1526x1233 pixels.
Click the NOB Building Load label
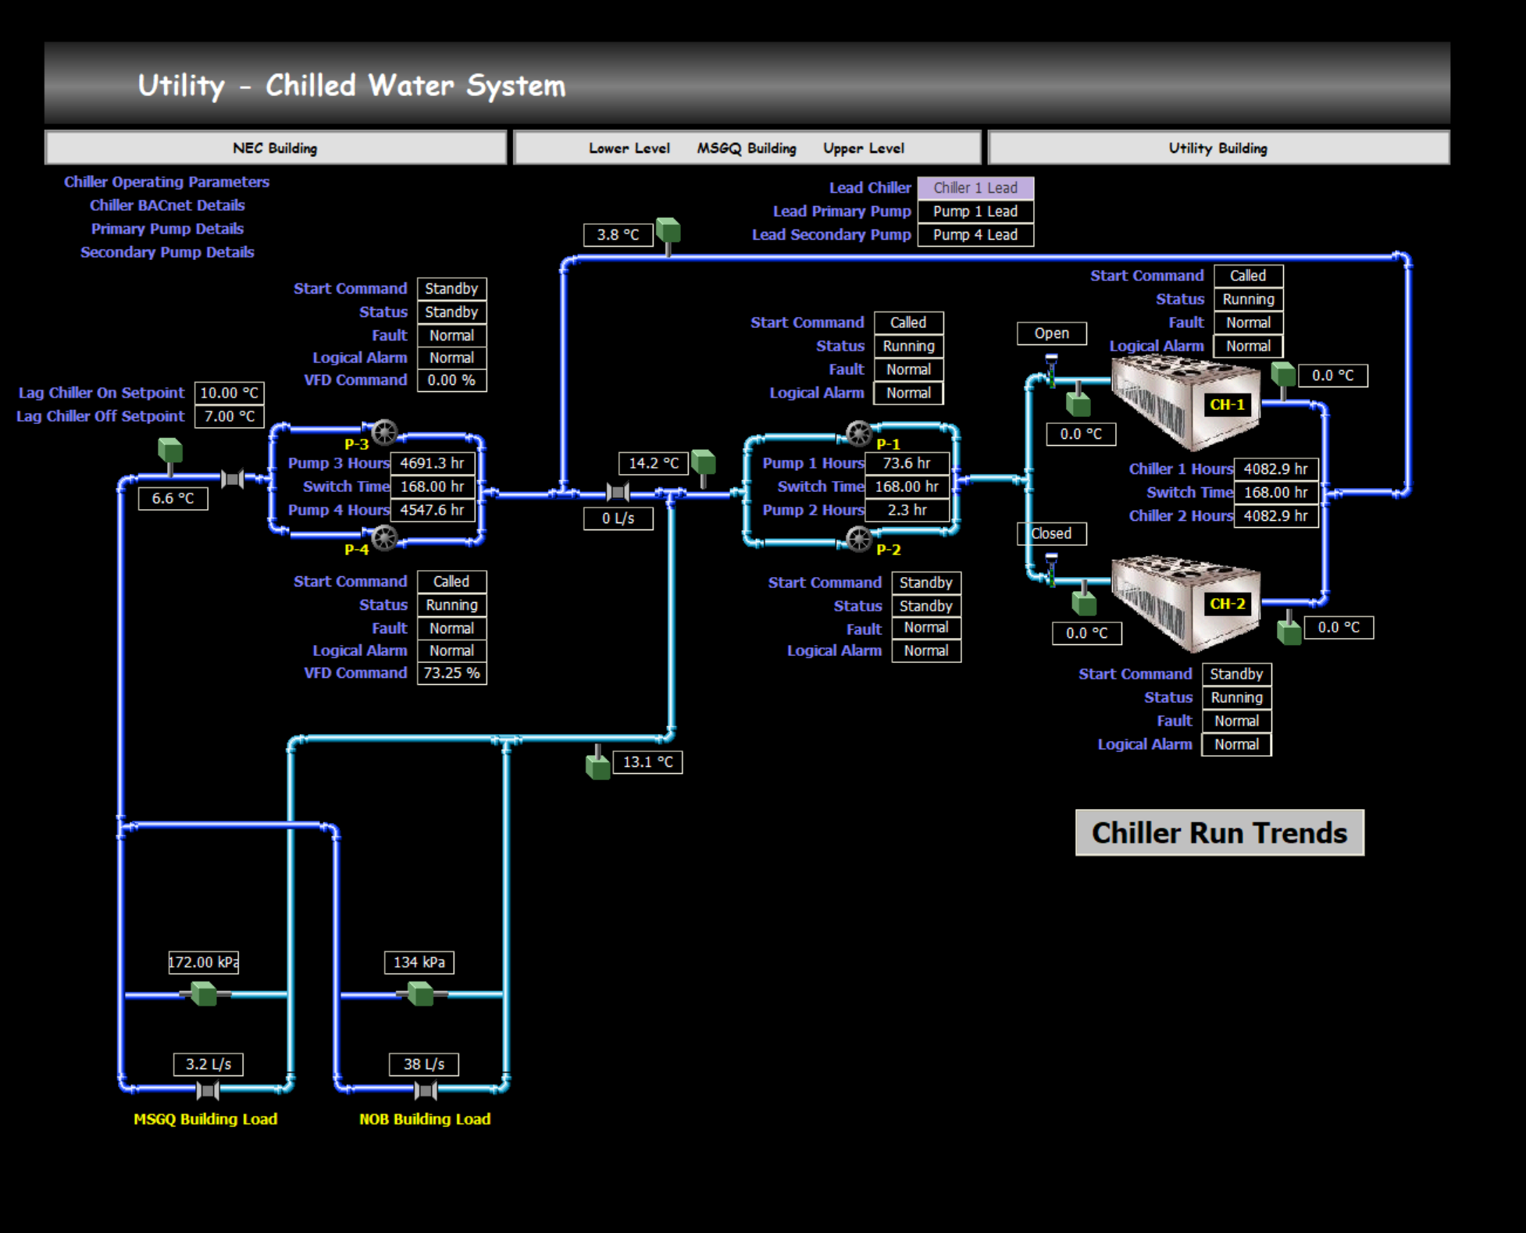425,1119
